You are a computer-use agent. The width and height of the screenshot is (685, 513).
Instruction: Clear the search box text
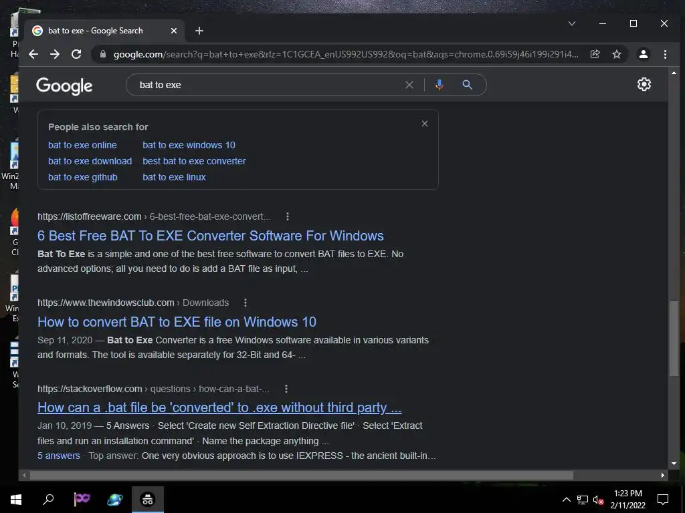409,85
